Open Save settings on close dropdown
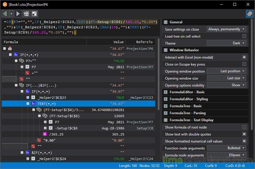 click(x=226, y=29)
